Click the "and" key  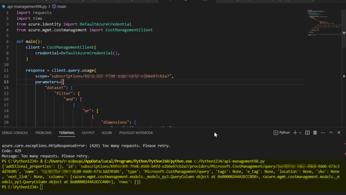[x=69, y=99]
